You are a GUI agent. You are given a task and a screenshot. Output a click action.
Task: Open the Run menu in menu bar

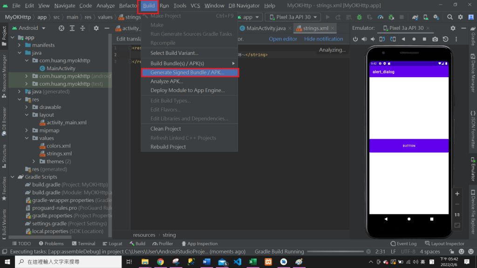[164, 6]
